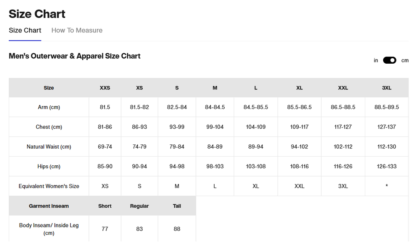
Task: Click the Chest (cm) row label
Action: (49, 127)
